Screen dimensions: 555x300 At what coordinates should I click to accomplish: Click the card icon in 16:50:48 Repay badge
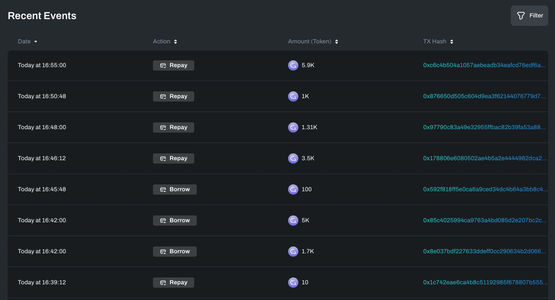[x=163, y=96]
